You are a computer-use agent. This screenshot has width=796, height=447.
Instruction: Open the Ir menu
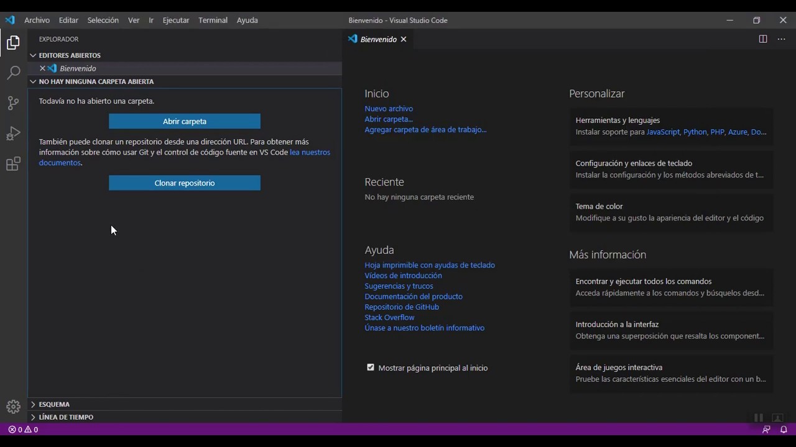(x=151, y=20)
